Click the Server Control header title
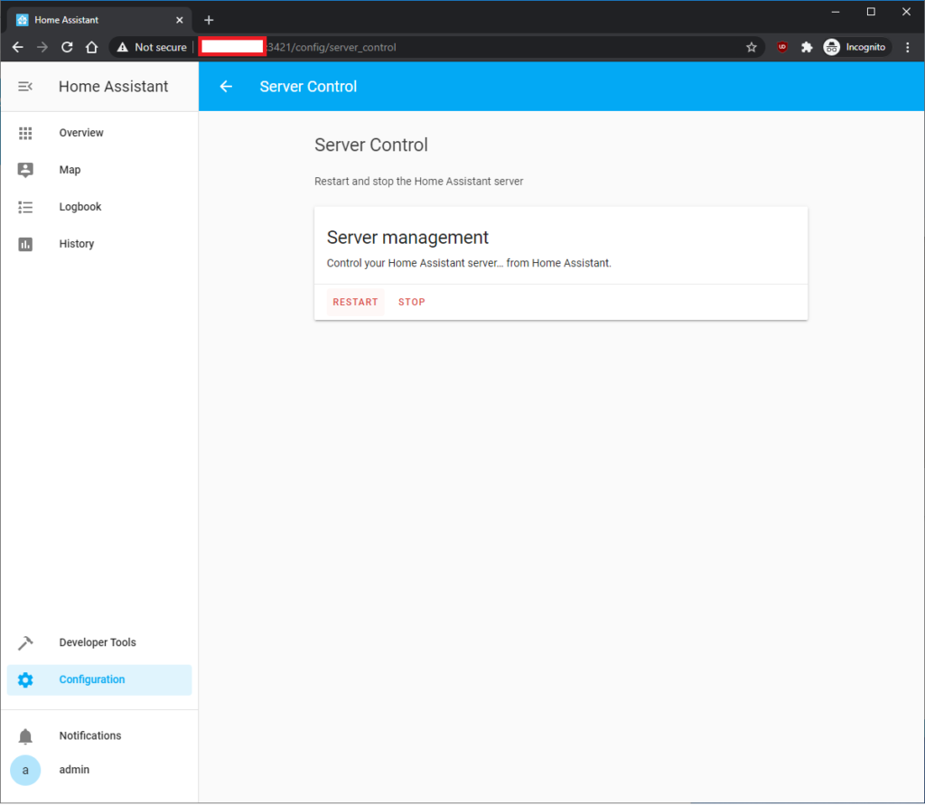 [x=308, y=87]
